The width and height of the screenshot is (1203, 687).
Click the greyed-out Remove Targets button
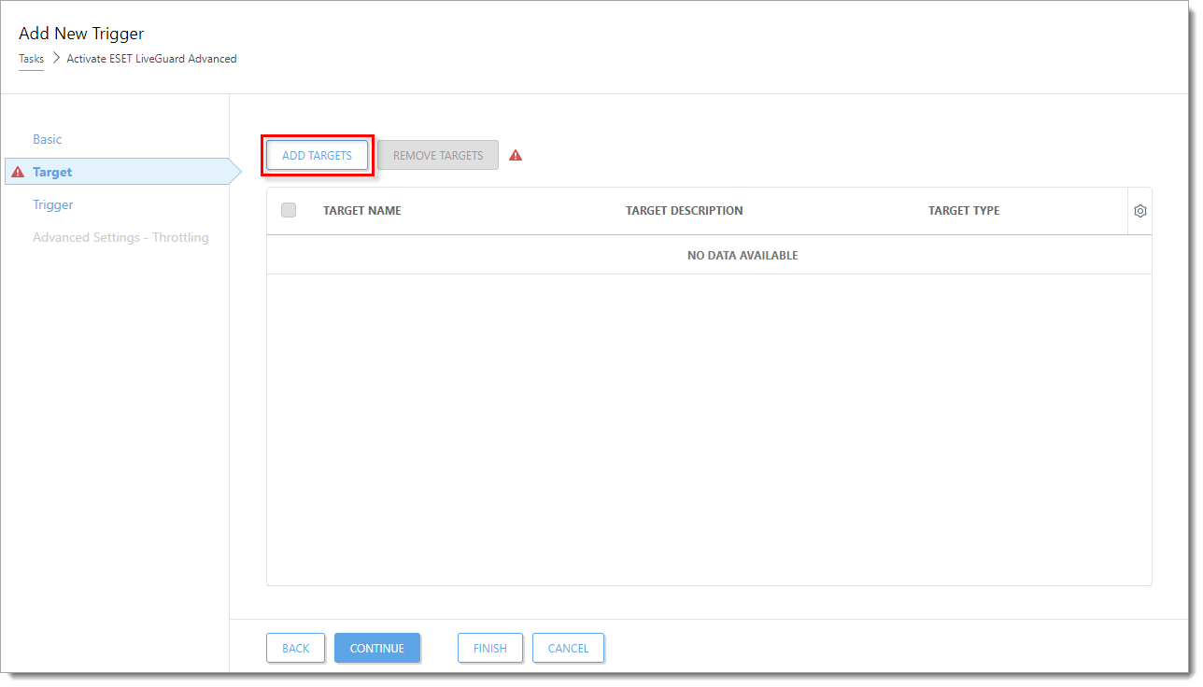(438, 155)
